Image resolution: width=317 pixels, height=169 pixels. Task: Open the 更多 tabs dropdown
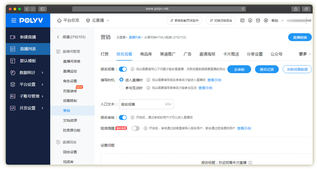point(305,54)
